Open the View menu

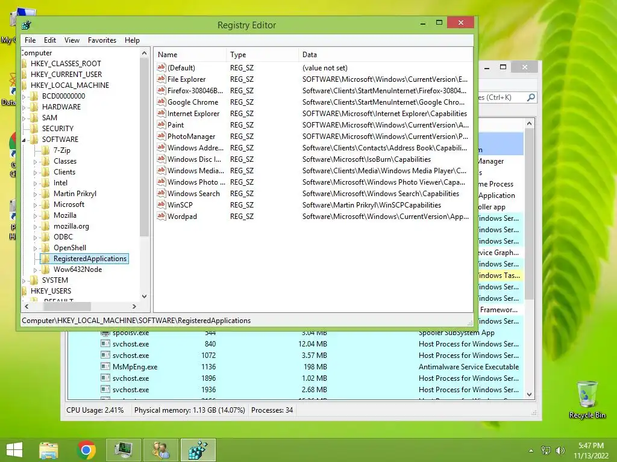click(x=72, y=40)
